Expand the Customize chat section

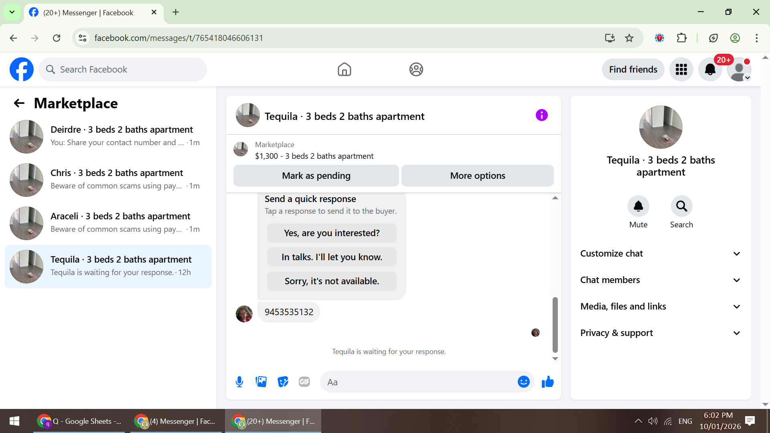coord(661,253)
